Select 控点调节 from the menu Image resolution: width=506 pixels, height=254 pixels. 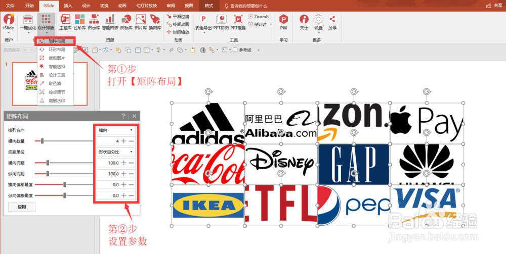tap(56, 92)
